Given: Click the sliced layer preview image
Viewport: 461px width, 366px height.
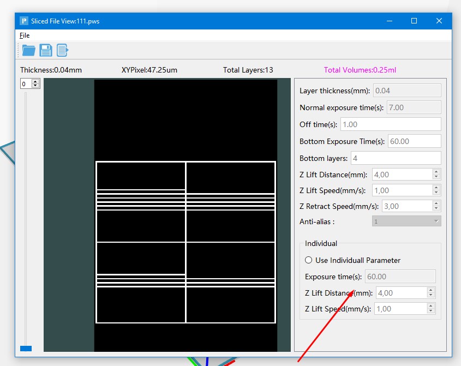Looking at the screenshot, I should [x=185, y=215].
